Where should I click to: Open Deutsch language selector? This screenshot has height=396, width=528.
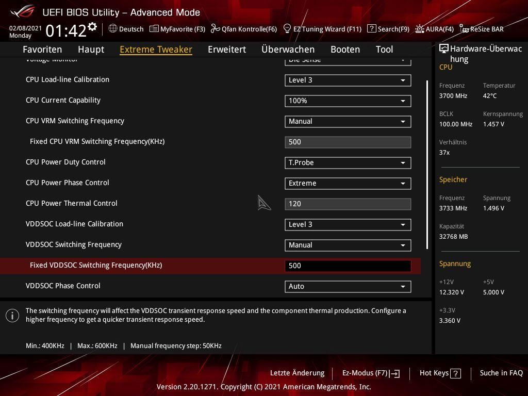click(126, 29)
